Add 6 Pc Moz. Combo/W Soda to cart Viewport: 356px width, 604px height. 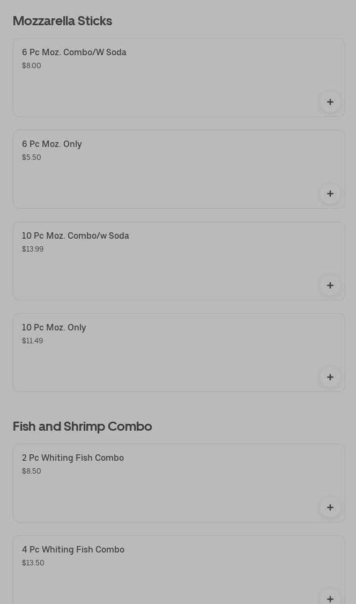[x=330, y=102]
